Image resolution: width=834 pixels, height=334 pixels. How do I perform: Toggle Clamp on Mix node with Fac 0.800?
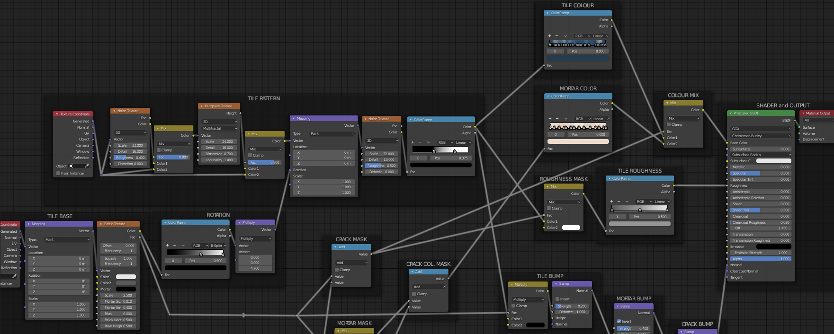click(x=250, y=155)
